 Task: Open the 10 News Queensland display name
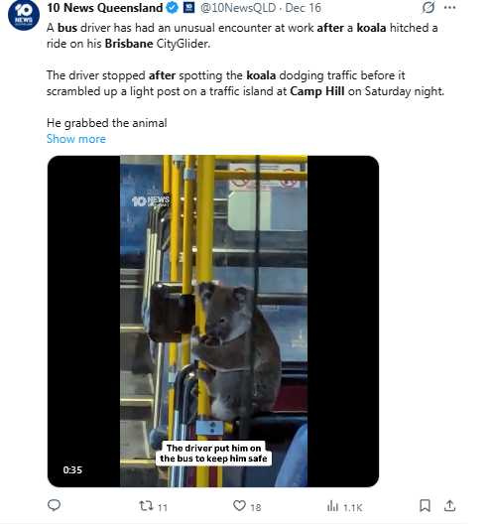105,8
